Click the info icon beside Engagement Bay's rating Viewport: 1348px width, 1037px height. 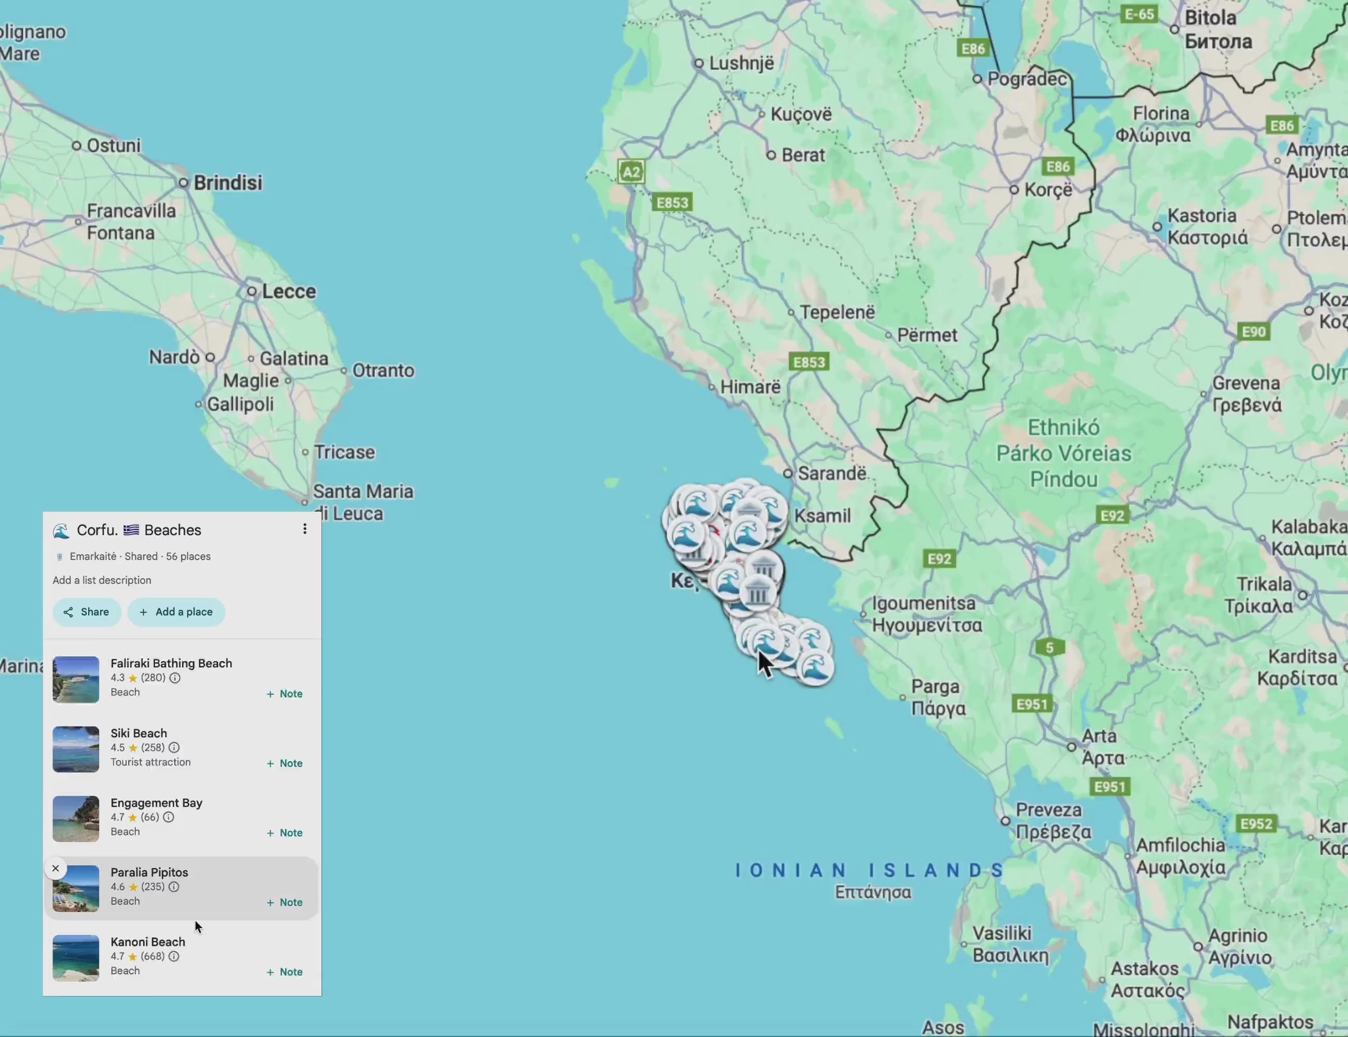click(168, 817)
